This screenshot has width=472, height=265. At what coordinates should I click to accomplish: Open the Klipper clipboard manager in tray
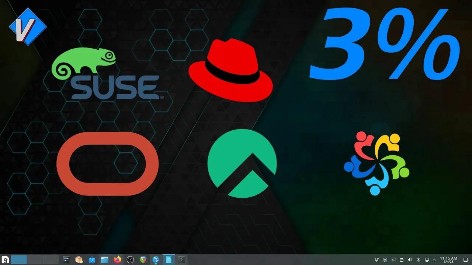[x=402, y=259]
